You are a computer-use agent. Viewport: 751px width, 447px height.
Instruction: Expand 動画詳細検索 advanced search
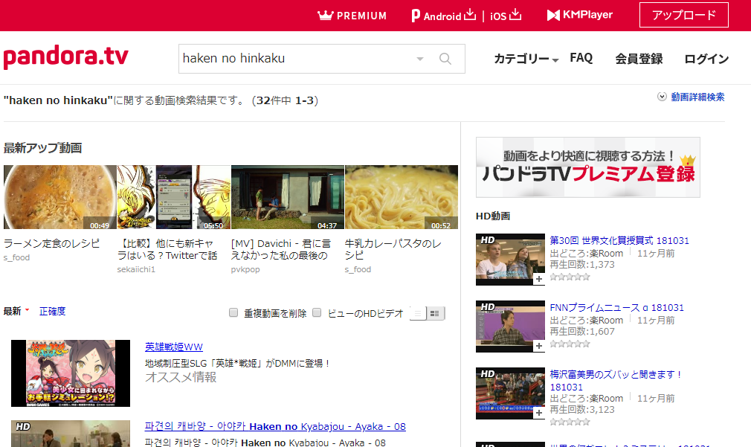pyautogui.click(x=691, y=97)
